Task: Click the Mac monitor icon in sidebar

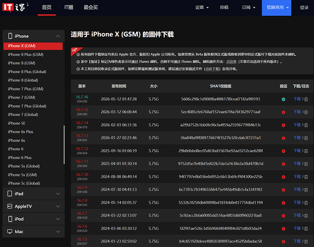Action: point(9,231)
